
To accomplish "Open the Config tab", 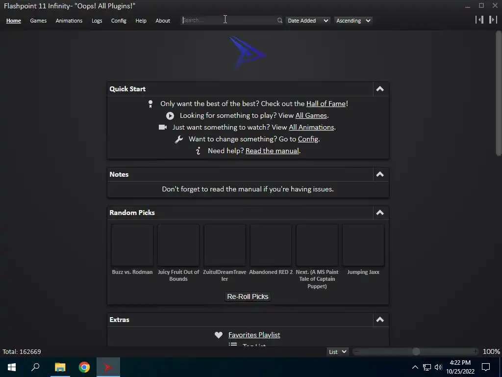I will 119,21.
